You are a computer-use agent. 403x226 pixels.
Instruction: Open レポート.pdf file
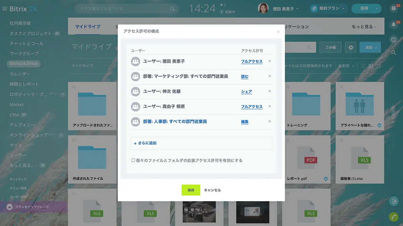pos(306,160)
